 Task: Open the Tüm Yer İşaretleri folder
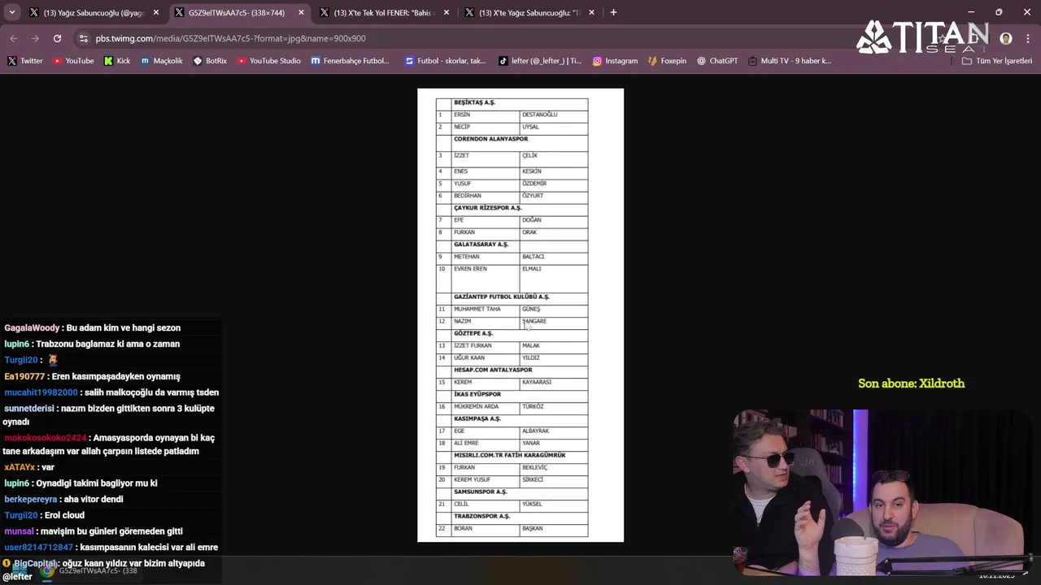(997, 61)
